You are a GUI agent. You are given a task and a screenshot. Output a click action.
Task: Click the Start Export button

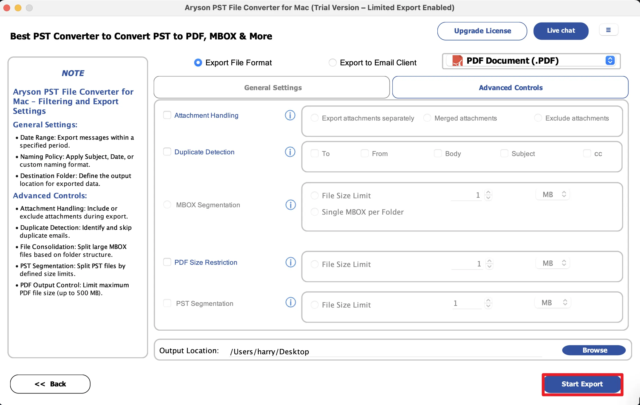pyautogui.click(x=583, y=384)
